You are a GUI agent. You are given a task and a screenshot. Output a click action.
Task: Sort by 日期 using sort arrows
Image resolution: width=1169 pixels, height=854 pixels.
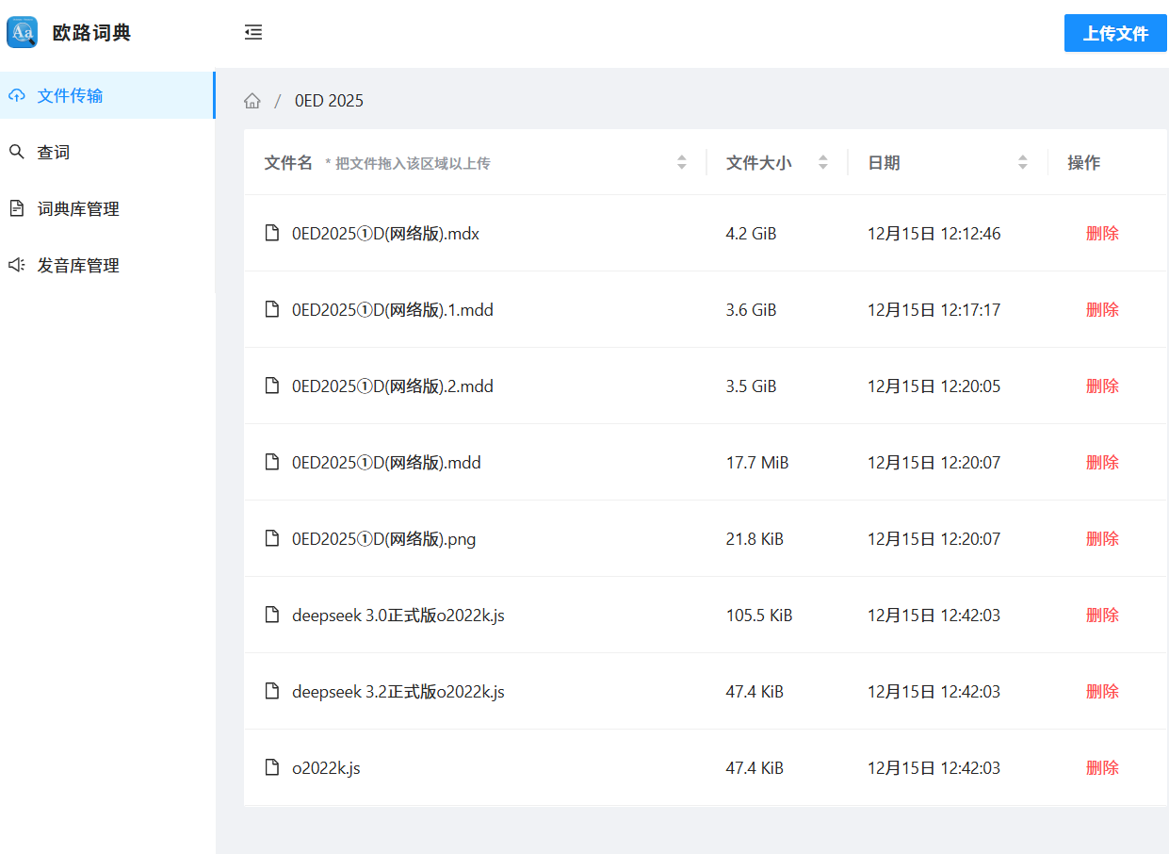1022,163
